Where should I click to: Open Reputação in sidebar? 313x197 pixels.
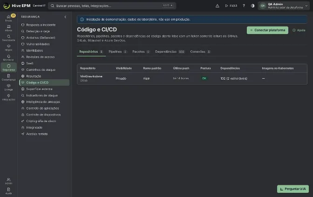[x=44, y=76]
